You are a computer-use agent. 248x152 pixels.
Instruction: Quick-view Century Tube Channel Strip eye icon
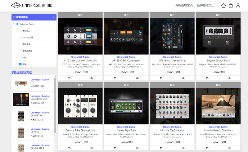(91, 148)
